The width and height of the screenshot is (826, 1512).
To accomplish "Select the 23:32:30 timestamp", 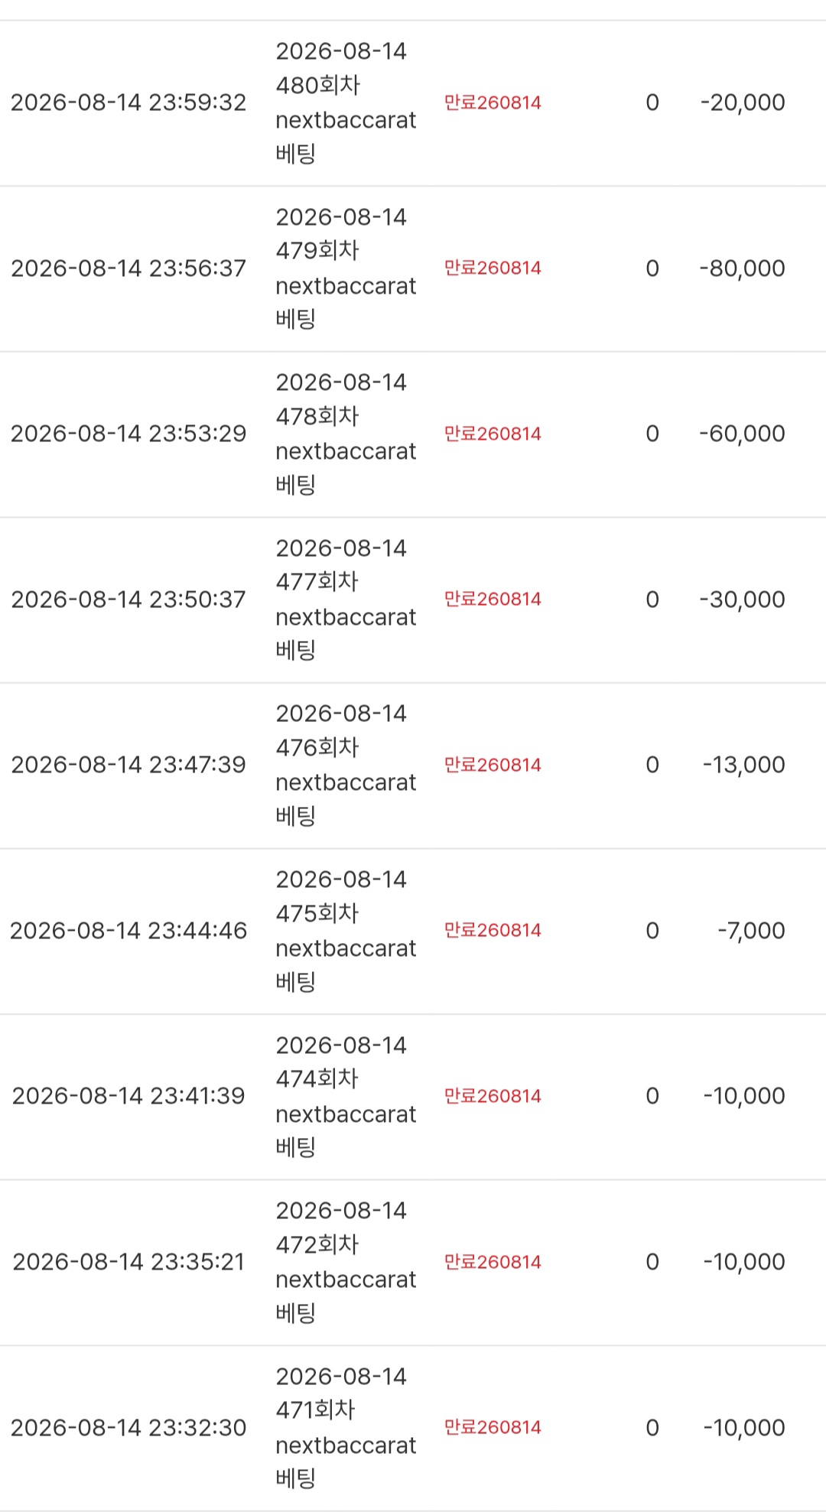I will coord(128,1428).
